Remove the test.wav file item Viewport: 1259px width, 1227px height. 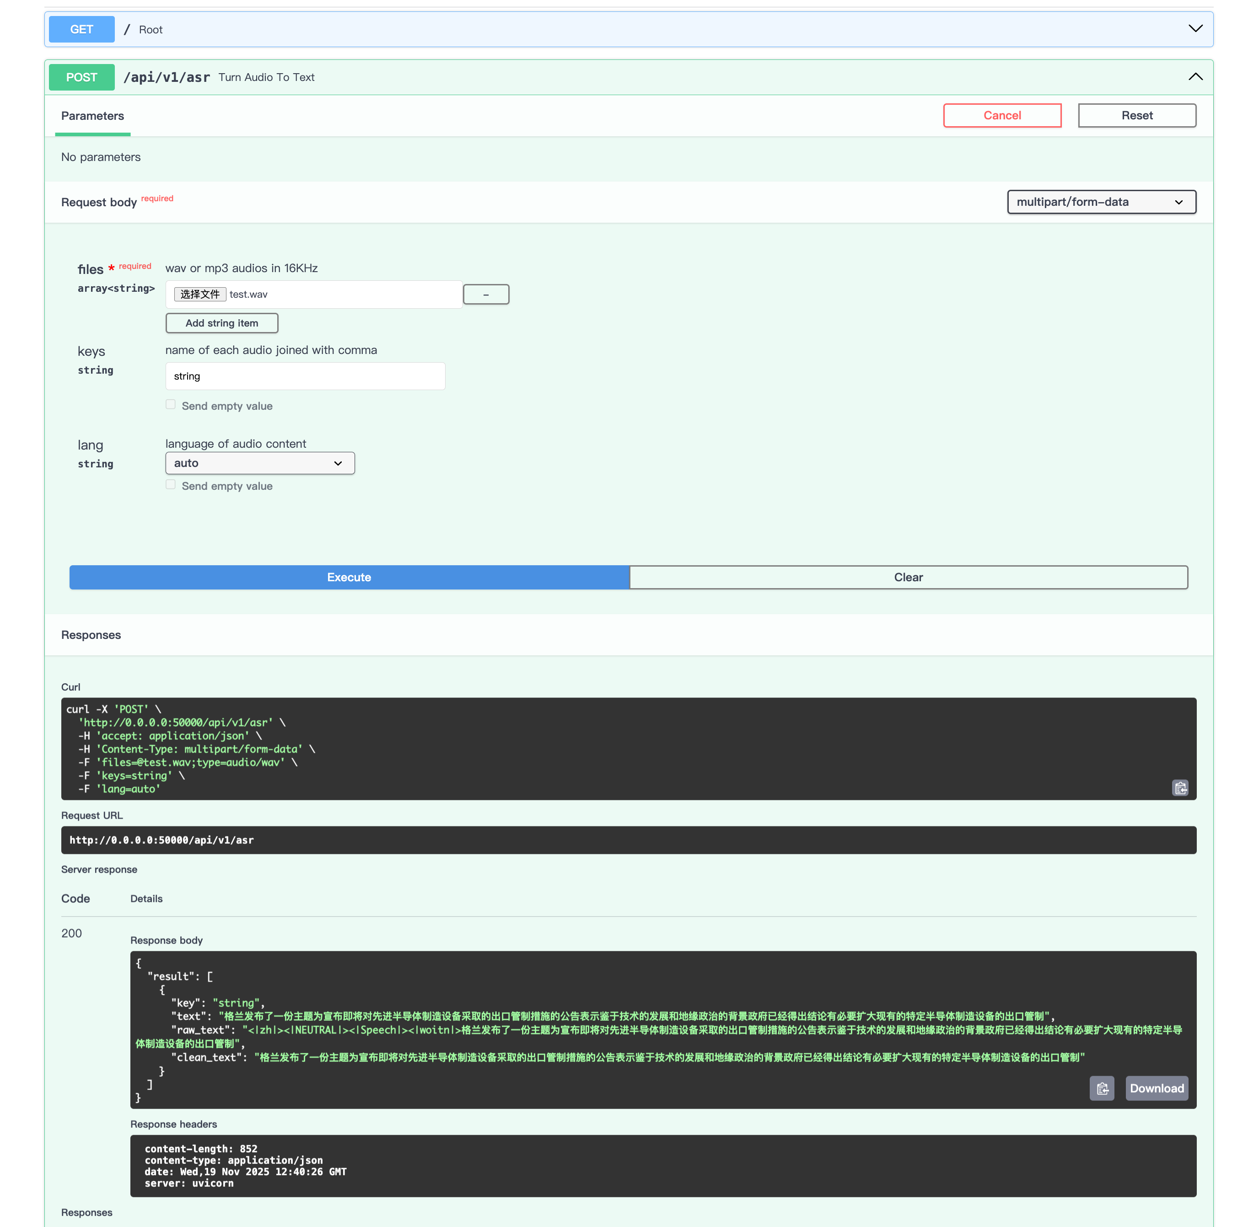click(x=485, y=295)
